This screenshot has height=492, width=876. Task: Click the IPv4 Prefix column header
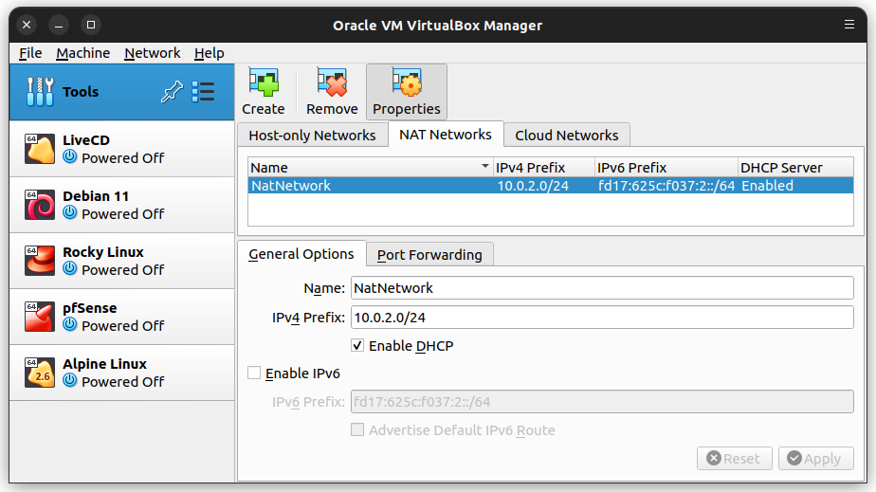(x=544, y=168)
